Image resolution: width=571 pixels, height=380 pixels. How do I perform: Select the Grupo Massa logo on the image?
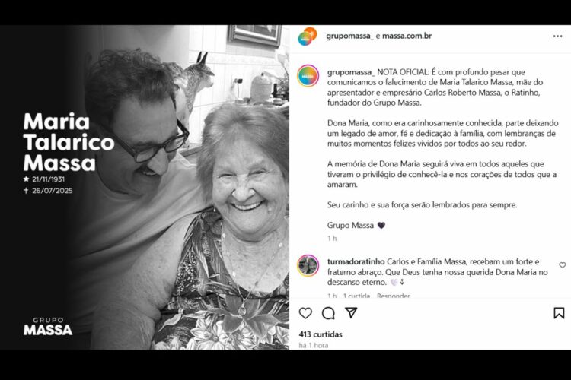tap(48, 326)
